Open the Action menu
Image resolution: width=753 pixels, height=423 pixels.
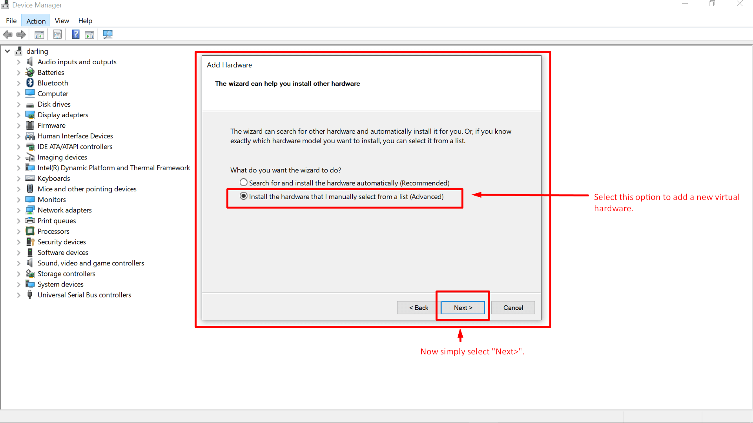pyautogui.click(x=36, y=21)
